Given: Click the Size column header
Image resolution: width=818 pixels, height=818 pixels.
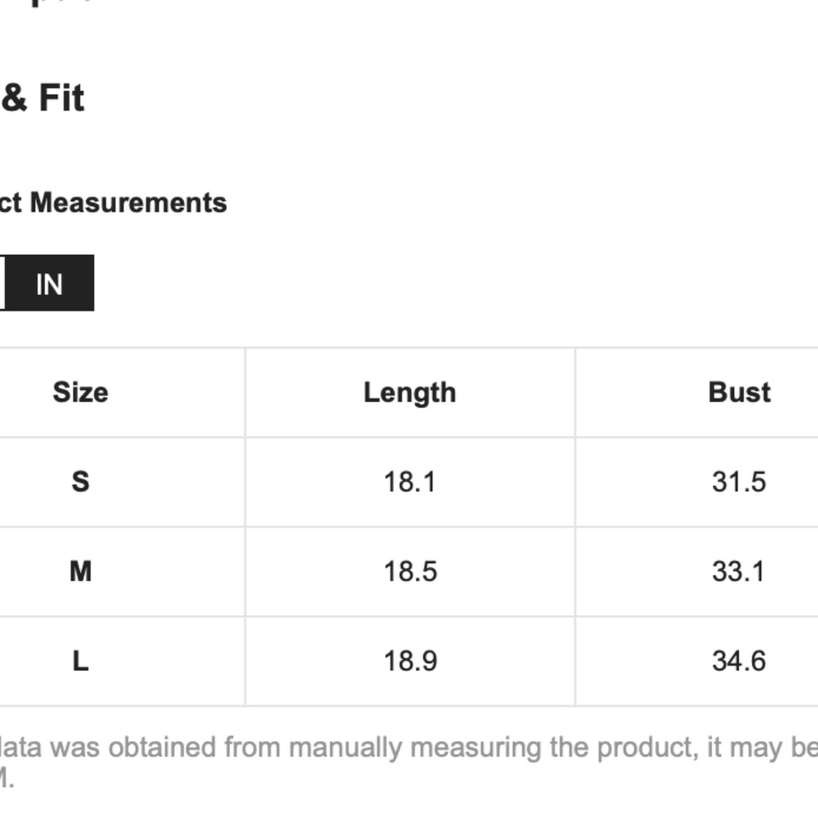Looking at the screenshot, I should [x=80, y=393].
